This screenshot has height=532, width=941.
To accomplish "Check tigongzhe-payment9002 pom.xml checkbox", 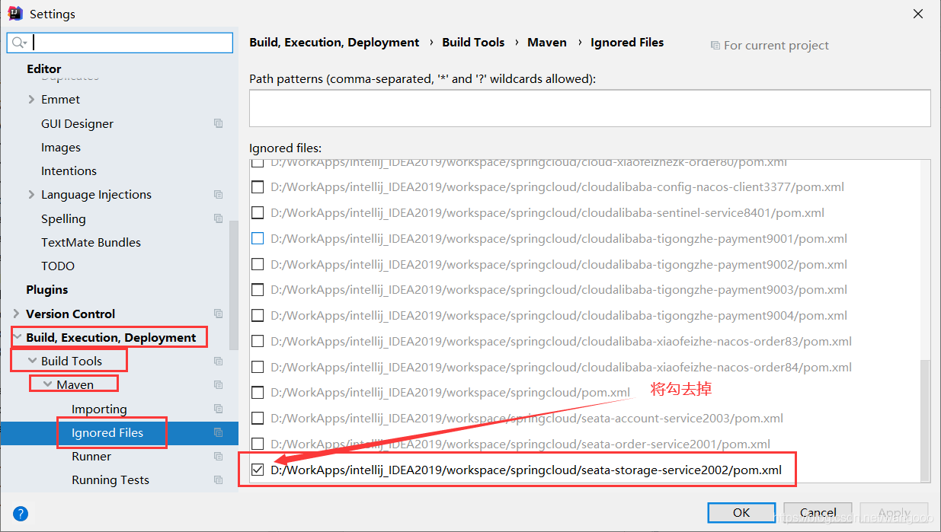I will tap(258, 264).
